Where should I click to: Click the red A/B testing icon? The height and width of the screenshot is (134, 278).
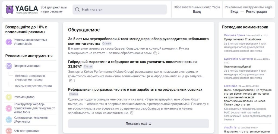(9, 131)
